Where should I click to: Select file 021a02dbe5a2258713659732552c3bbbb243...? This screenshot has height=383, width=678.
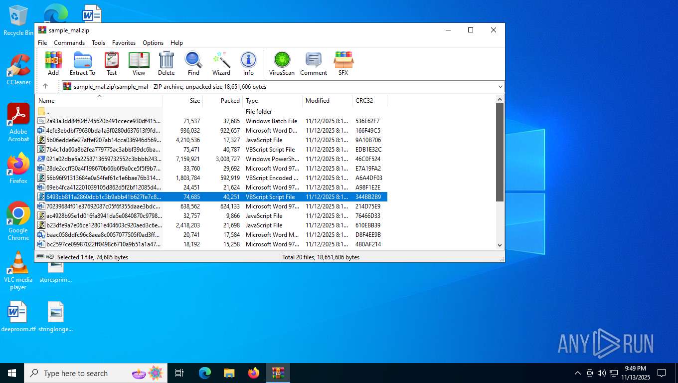tap(211, 159)
